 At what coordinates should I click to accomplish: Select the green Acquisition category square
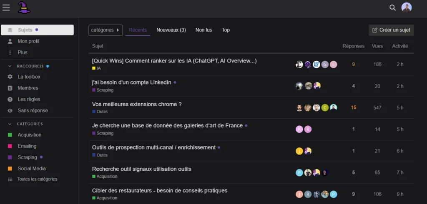(10, 135)
